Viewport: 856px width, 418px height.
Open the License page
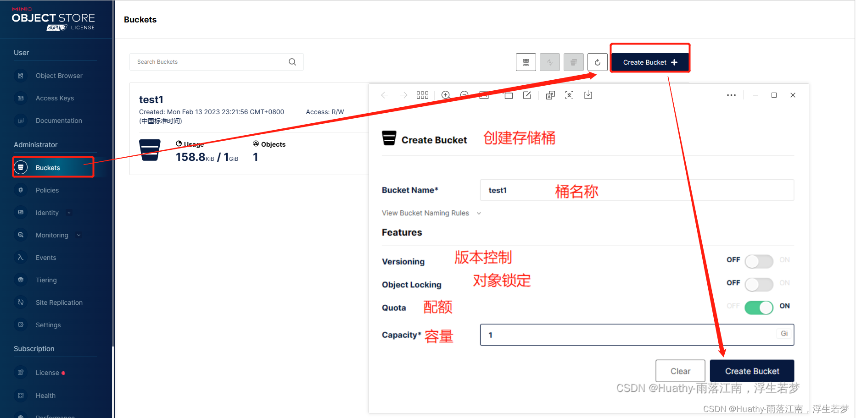tap(47, 373)
